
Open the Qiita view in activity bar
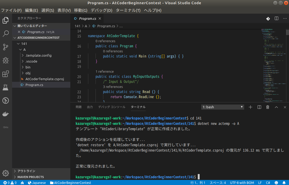pos(6,127)
